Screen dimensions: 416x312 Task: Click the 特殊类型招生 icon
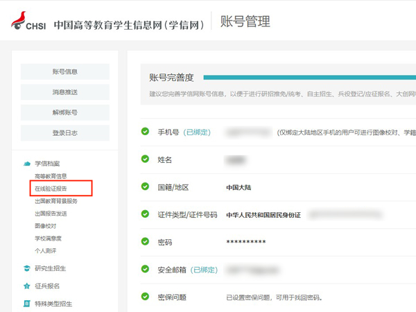[x=26, y=304]
